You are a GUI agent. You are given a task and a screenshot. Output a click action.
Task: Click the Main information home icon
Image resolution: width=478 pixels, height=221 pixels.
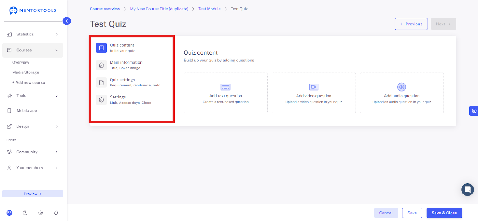(101, 65)
